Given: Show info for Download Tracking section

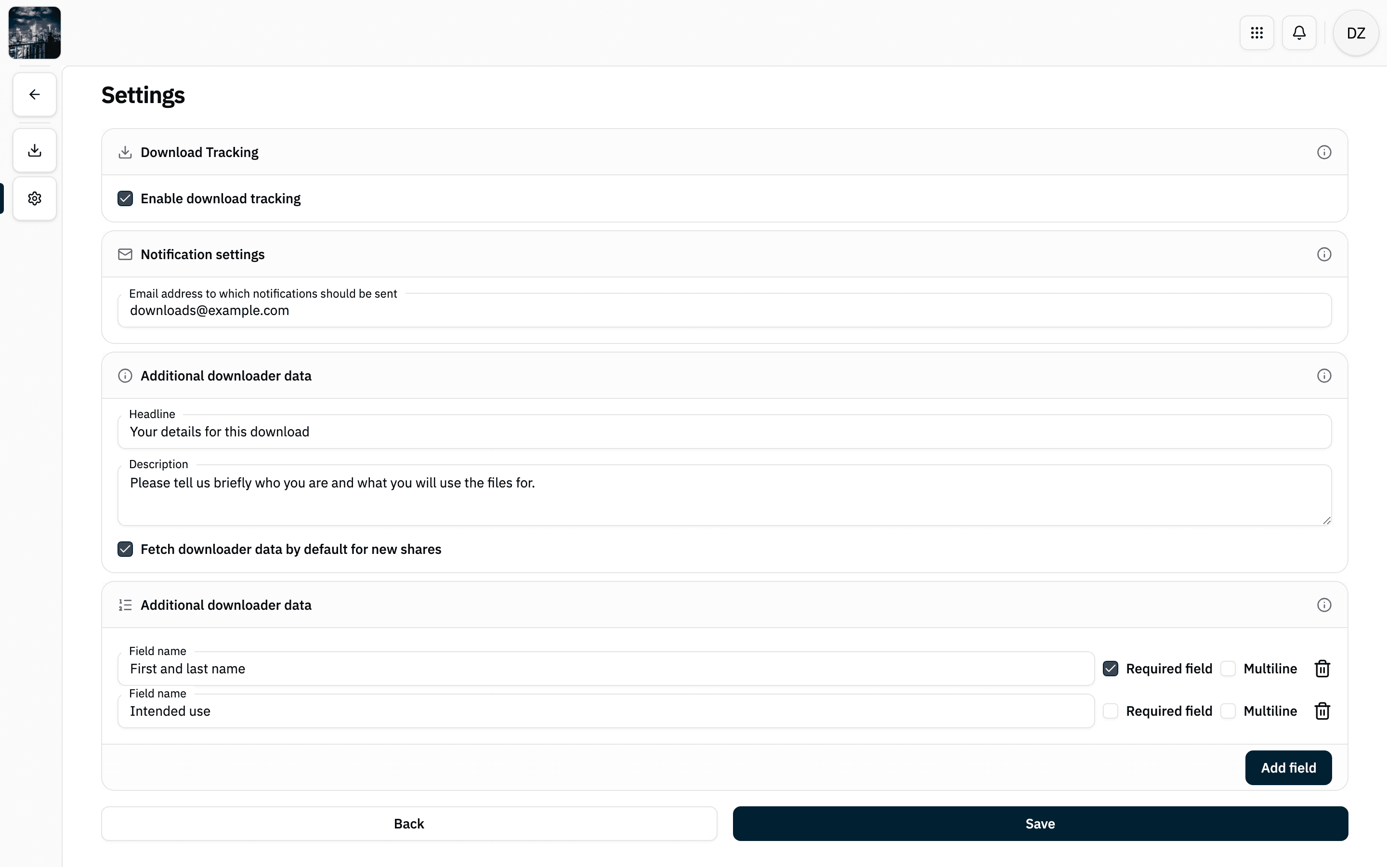Looking at the screenshot, I should tap(1323, 152).
